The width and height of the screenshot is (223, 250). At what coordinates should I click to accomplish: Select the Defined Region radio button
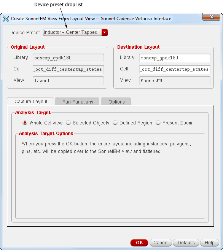click(x=115, y=123)
